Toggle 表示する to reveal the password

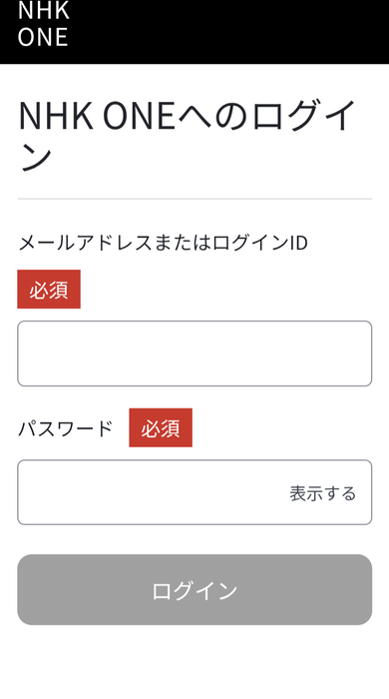pos(323,493)
